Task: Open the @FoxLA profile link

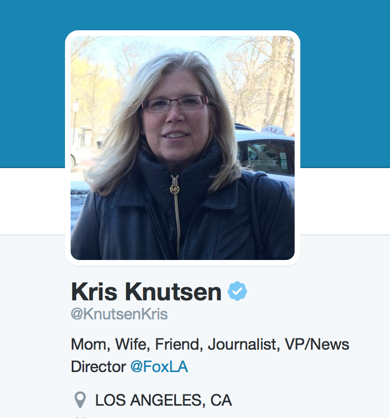Action: click(x=159, y=366)
